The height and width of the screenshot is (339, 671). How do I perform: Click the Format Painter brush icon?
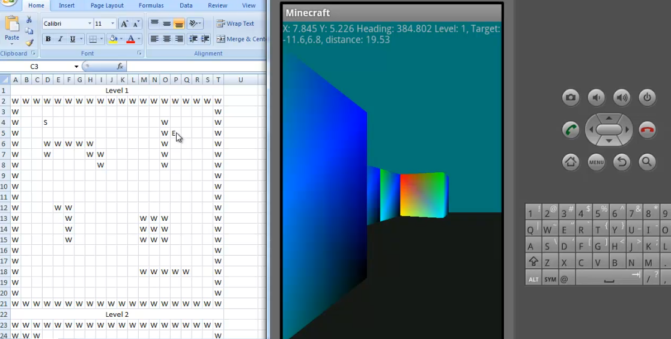pyautogui.click(x=29, y=43)
